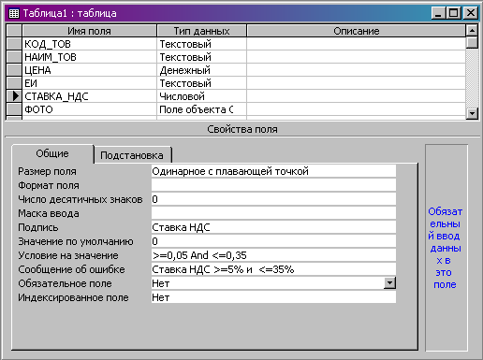Image resolution: width=483 pixels, height=360 pixels.
Task: Click the Размер поля value field
Action: (x=273, y=171)
